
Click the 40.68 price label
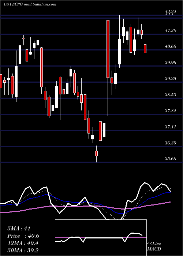[171, 46]
